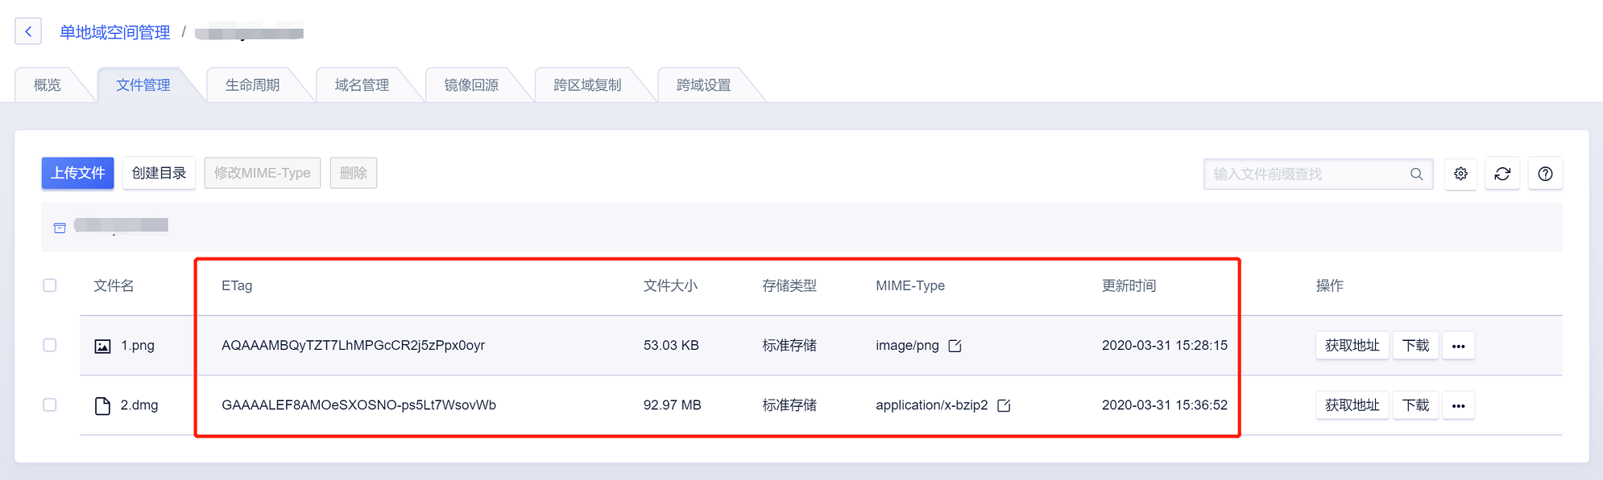Click the 上传文件 button
The image size is (1603, 480).
tap(77, 173)
